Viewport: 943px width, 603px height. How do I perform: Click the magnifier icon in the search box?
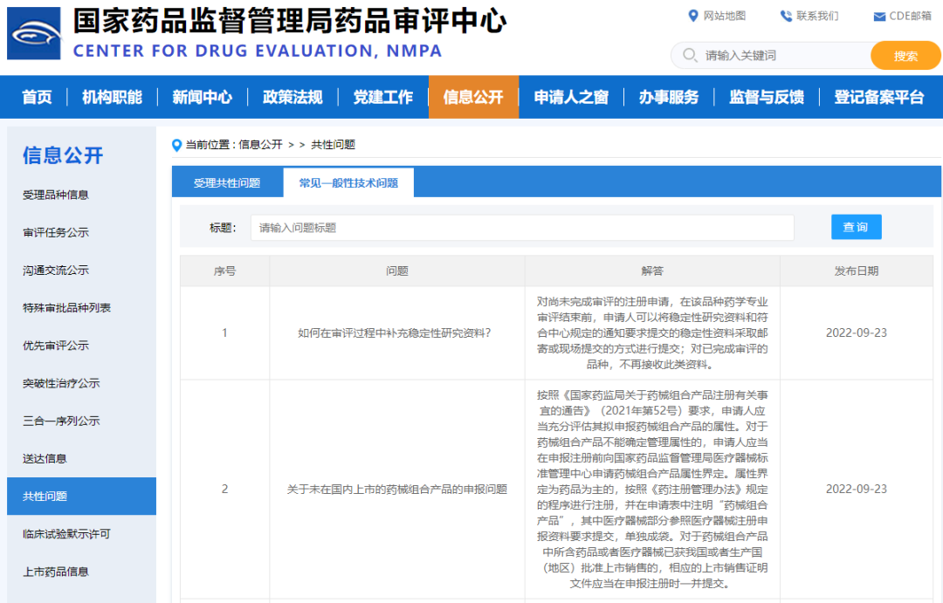coord(689,55)
